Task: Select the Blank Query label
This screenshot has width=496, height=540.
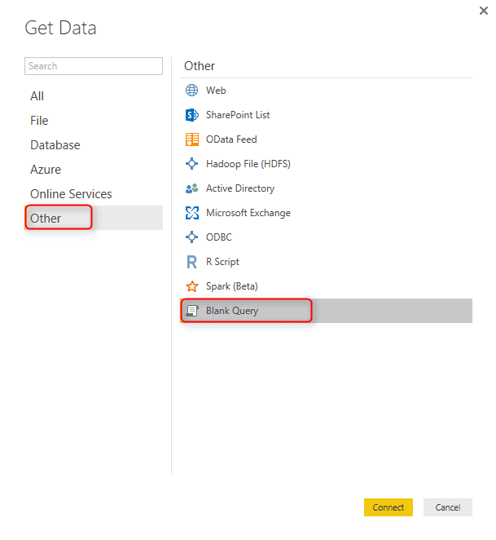Action: pos(232,311)
